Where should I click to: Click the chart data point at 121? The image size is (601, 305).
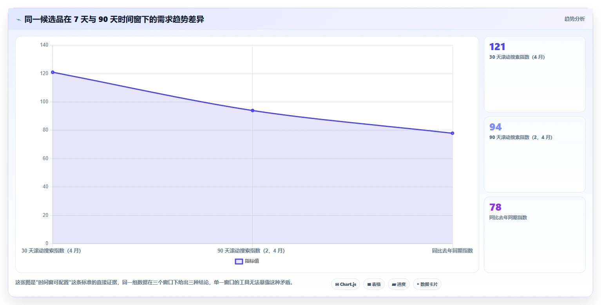click(52, 72)
